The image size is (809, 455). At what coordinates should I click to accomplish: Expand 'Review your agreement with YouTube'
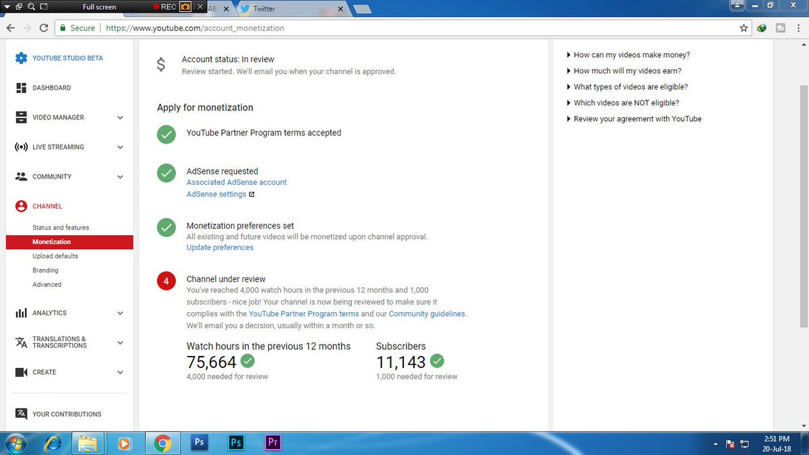634,119
